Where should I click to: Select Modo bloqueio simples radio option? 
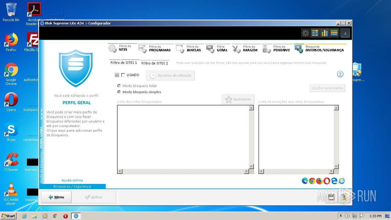coord(119,92)
